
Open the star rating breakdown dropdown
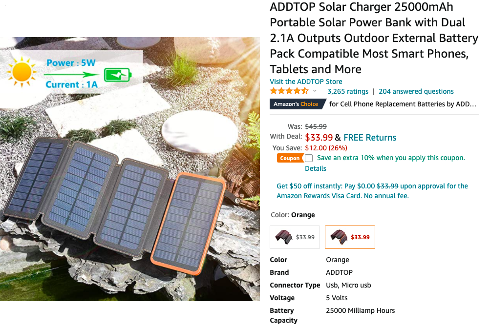[314, 91]
